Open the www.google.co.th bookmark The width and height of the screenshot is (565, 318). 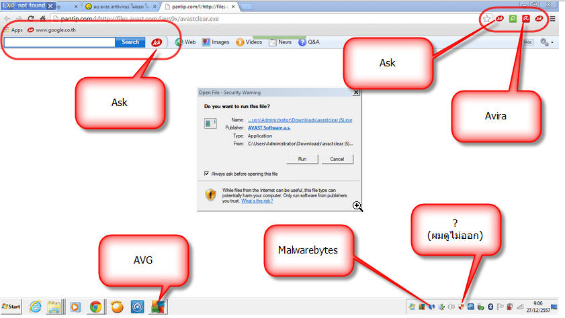(x=52, y=30)
